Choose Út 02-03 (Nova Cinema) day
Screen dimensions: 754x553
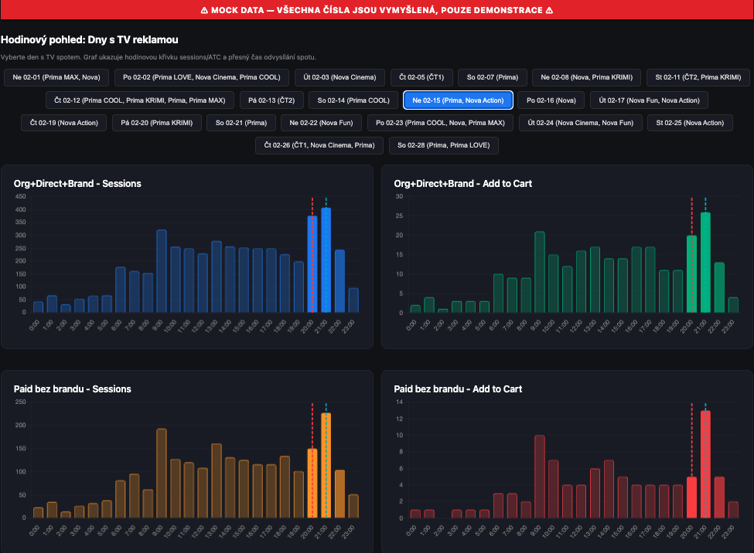coord(339,77)
